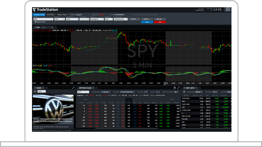Screen dimensions: 262x147
Task: Click the ask price 242.26 button
Action: coord(160,19)
